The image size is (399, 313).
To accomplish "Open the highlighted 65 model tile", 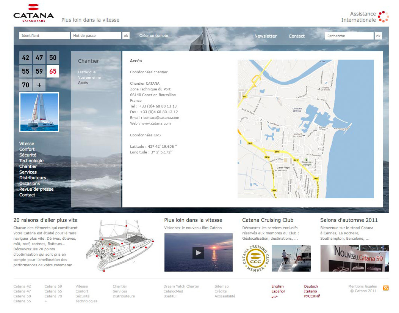I will [53, 71].
